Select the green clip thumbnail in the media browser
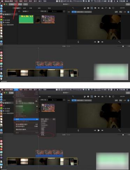This screenshot has width=130, height=170. pyautogui.click(x=26, y=19)
